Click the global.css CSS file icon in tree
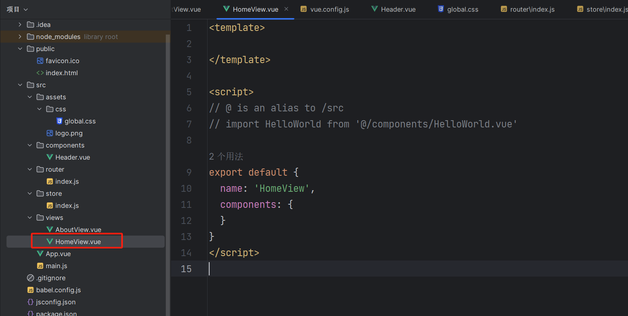 59,121
